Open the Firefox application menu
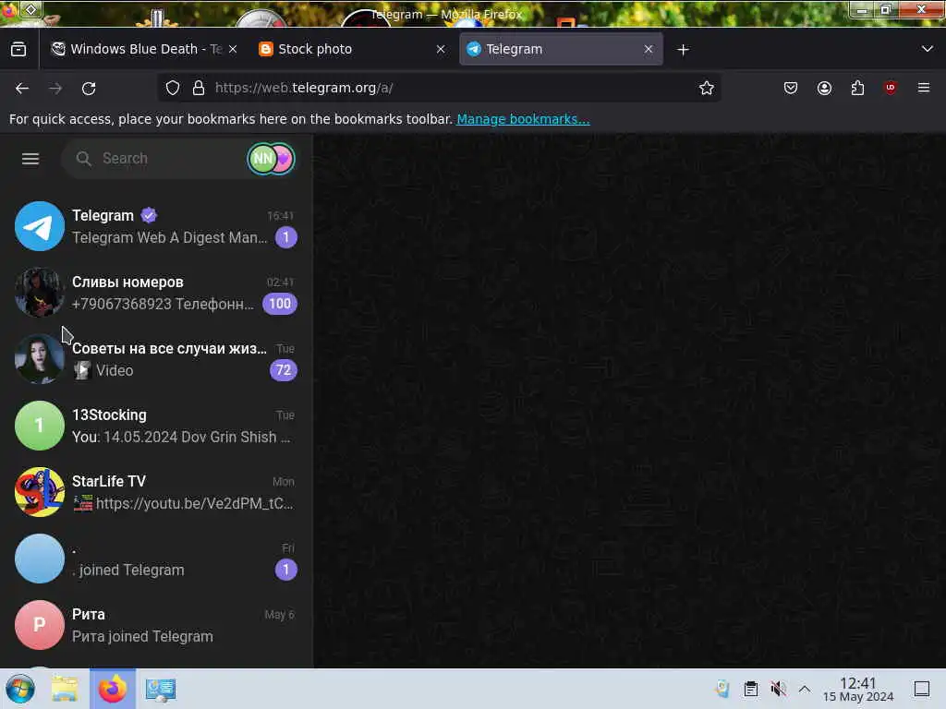This screenshot has width=946, height=709. coord(924,88)
